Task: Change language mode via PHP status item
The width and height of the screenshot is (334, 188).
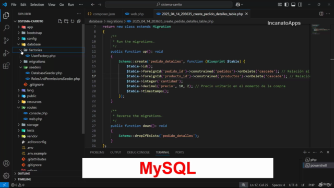Action: coord(312,185)
